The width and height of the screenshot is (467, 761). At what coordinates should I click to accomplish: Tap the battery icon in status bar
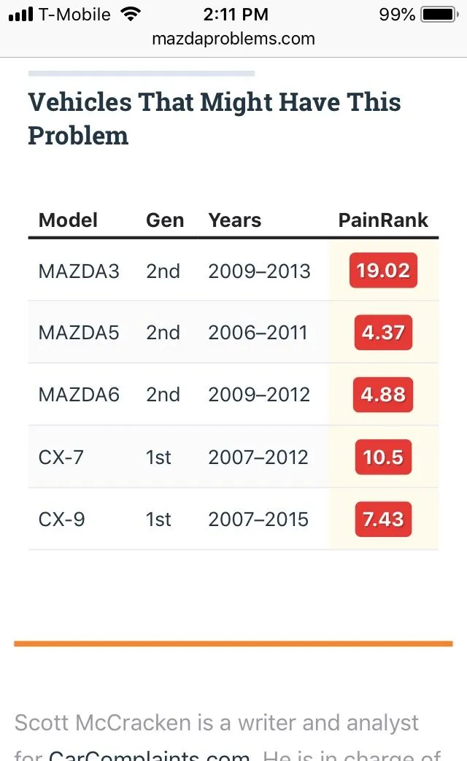point(439,15)
